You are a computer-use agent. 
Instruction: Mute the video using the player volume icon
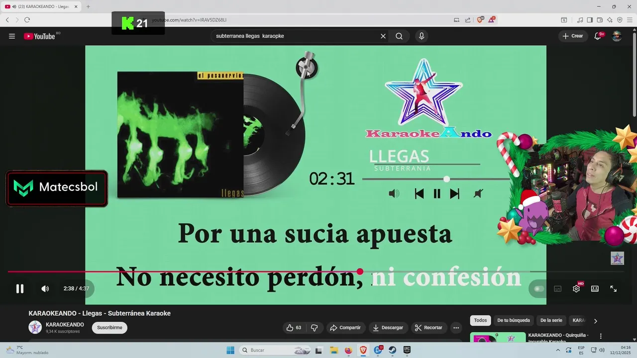[x=45, y=288]
